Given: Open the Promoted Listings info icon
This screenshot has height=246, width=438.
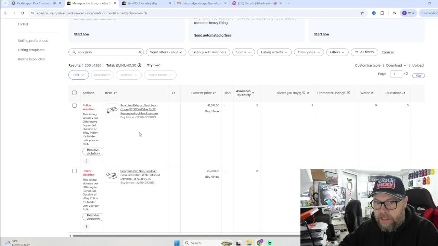Looking at the screenshot, I should (x=348, y=93).
